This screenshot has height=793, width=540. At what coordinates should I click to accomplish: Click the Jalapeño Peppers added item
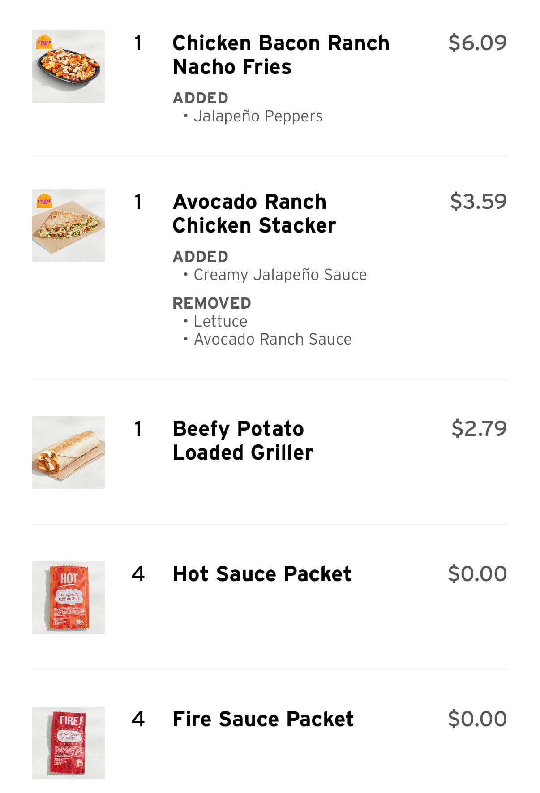tap(257, 116)
